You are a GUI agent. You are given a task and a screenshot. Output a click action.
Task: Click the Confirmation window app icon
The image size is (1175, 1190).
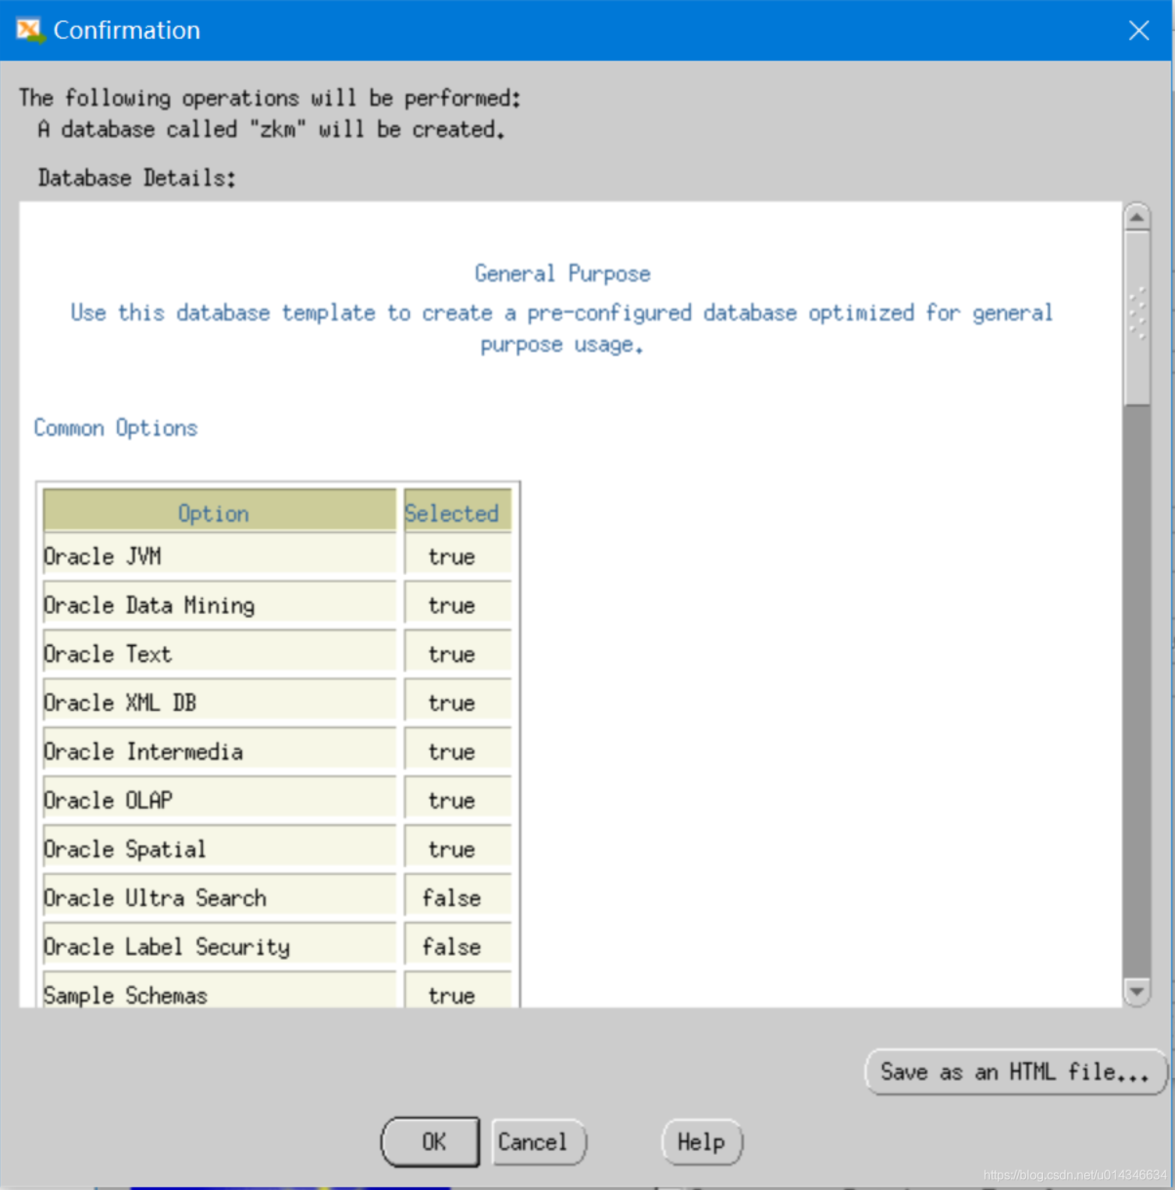tap(30, 30)
